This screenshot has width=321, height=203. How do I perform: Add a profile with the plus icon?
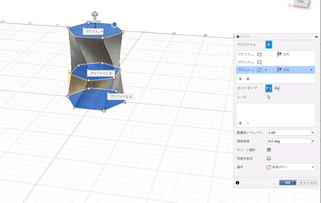(x=240, y=79)
